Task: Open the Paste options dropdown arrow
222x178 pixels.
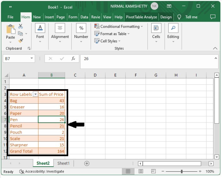Action: tap(10, 42)
